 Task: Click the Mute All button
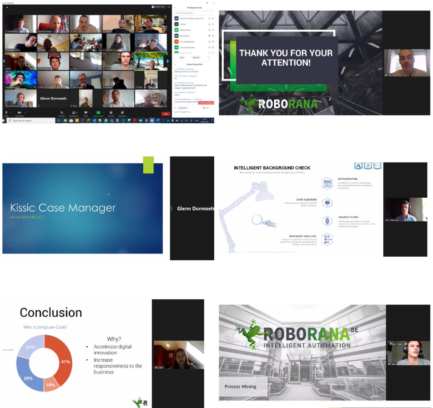196,57
